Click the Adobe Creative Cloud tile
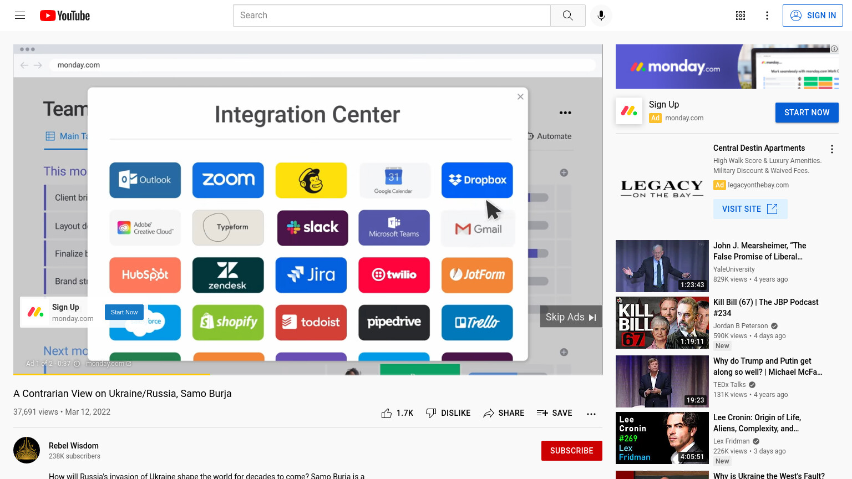The image size is (852, 479). coord(145,227)
